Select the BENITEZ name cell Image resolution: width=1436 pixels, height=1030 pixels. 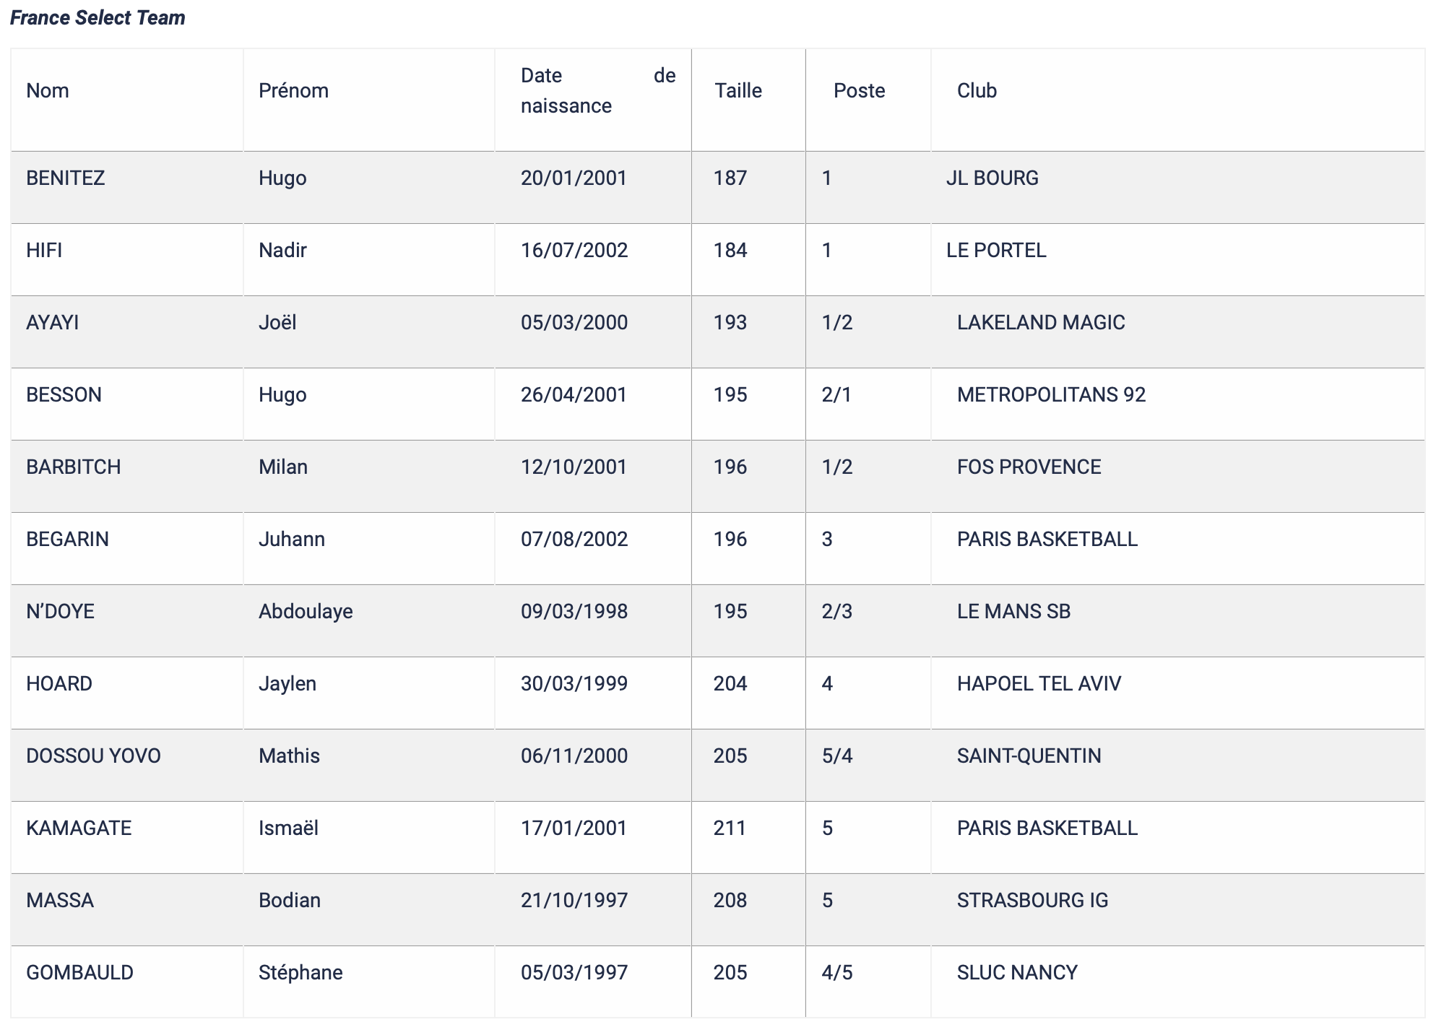pos(66,178)
